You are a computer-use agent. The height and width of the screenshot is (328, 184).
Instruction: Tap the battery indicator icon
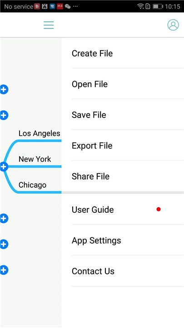coord(158,6)
